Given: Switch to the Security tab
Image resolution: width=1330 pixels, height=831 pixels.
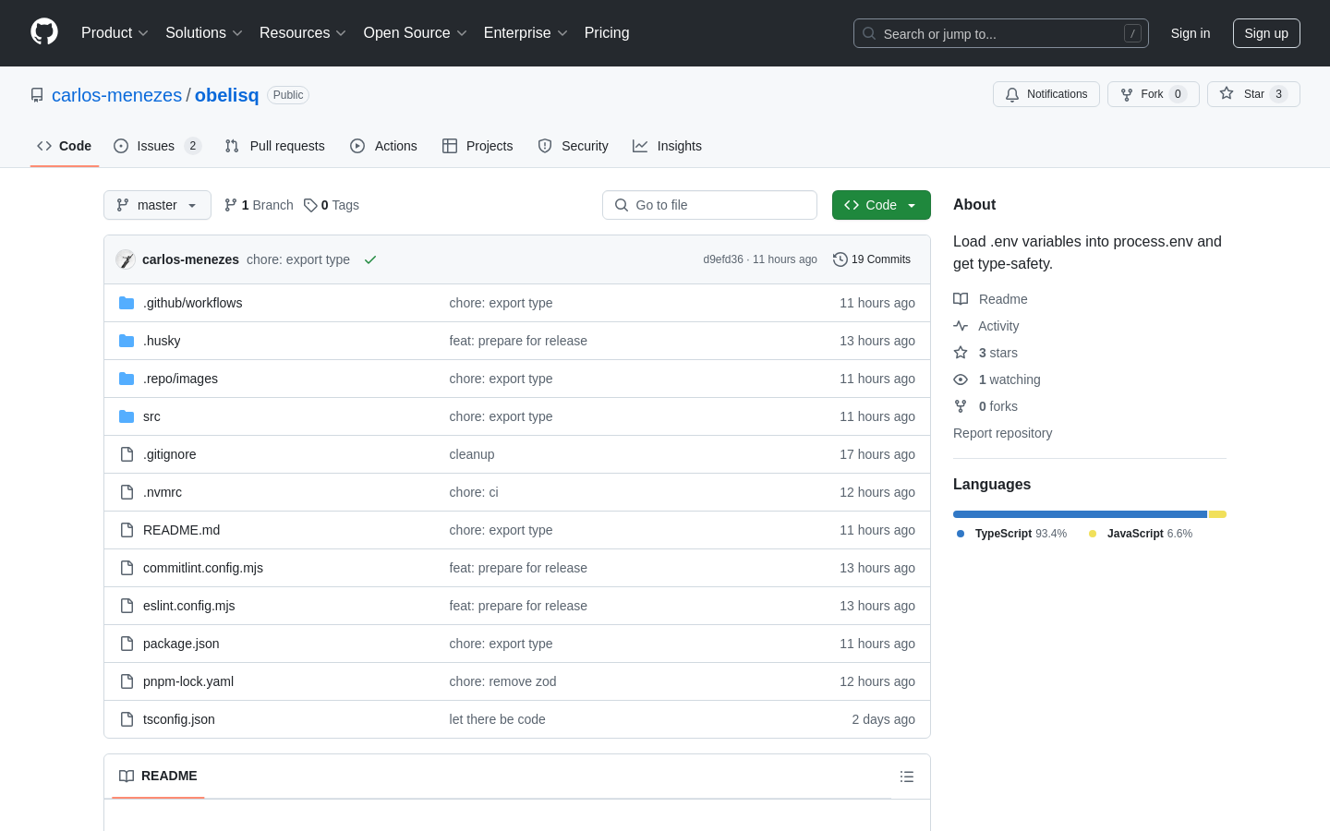Looking at the screenshot, I should 573,146.
